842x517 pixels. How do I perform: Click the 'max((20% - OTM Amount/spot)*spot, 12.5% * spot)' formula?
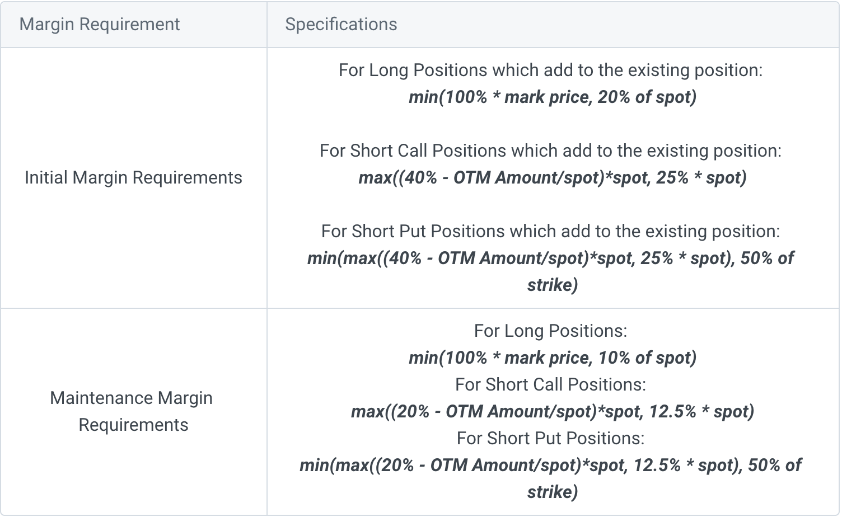pyautogui.click(x=553, y=412)
